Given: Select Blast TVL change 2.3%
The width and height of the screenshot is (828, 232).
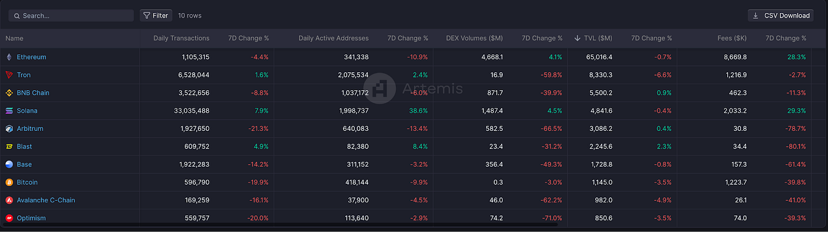Looking at the screenshot, I should point(664,147).
